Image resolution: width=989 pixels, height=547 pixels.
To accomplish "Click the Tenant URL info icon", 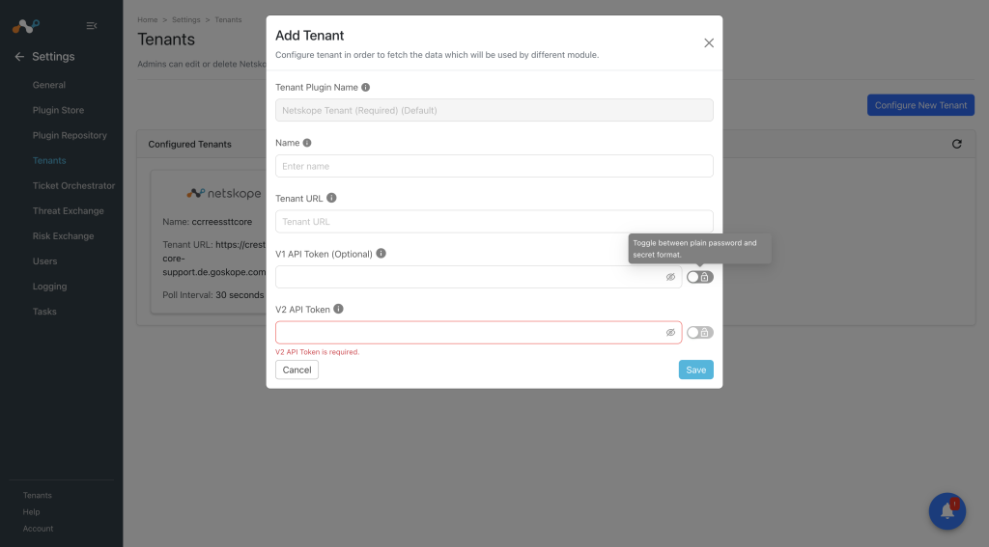I will (x=331, y=198).
